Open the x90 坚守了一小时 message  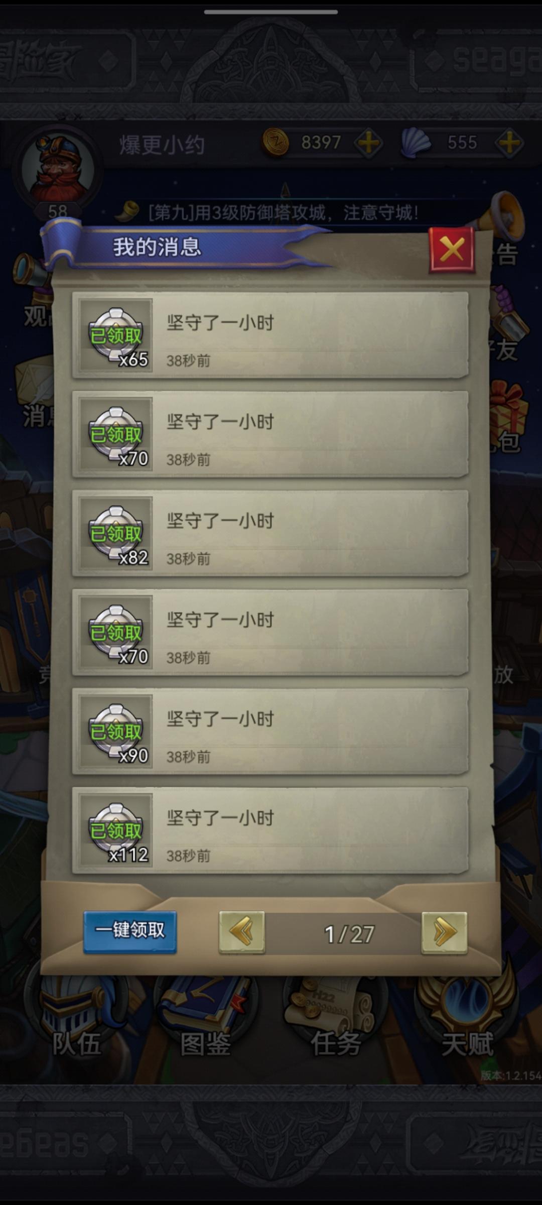(270, 732)
